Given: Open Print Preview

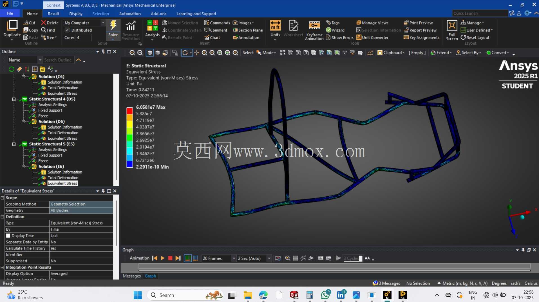Looking at the screenshot, I should [418, 23].
